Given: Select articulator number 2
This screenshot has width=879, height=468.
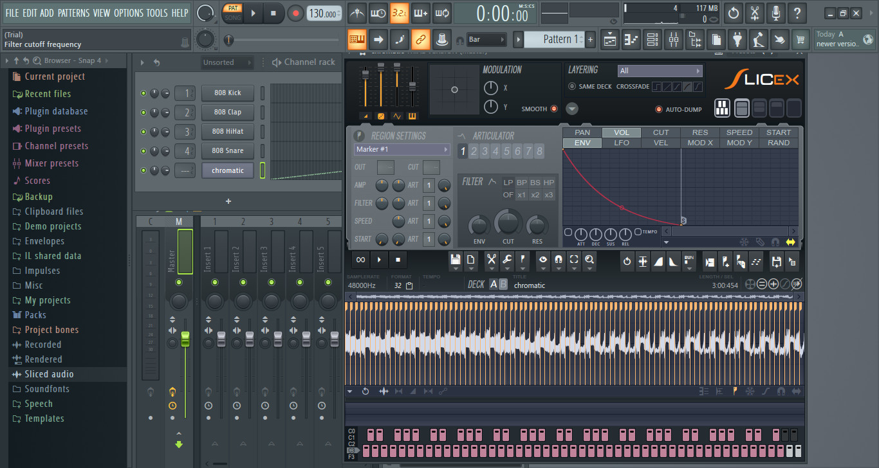Looking at the screenshot, I should coord(474,151).
